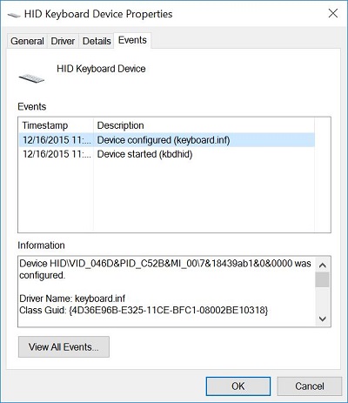Click the keyboard icon in the title bar
348x403 pixels.
pos(14,15)
